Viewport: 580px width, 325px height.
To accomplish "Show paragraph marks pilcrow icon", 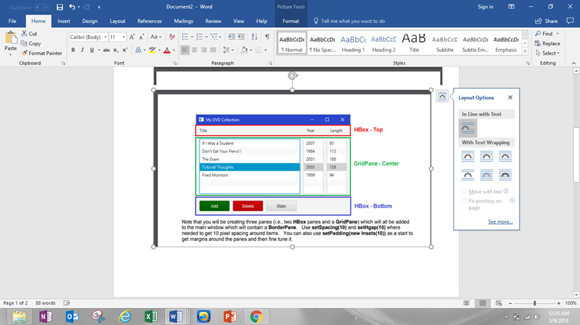I will click(267, 37).
